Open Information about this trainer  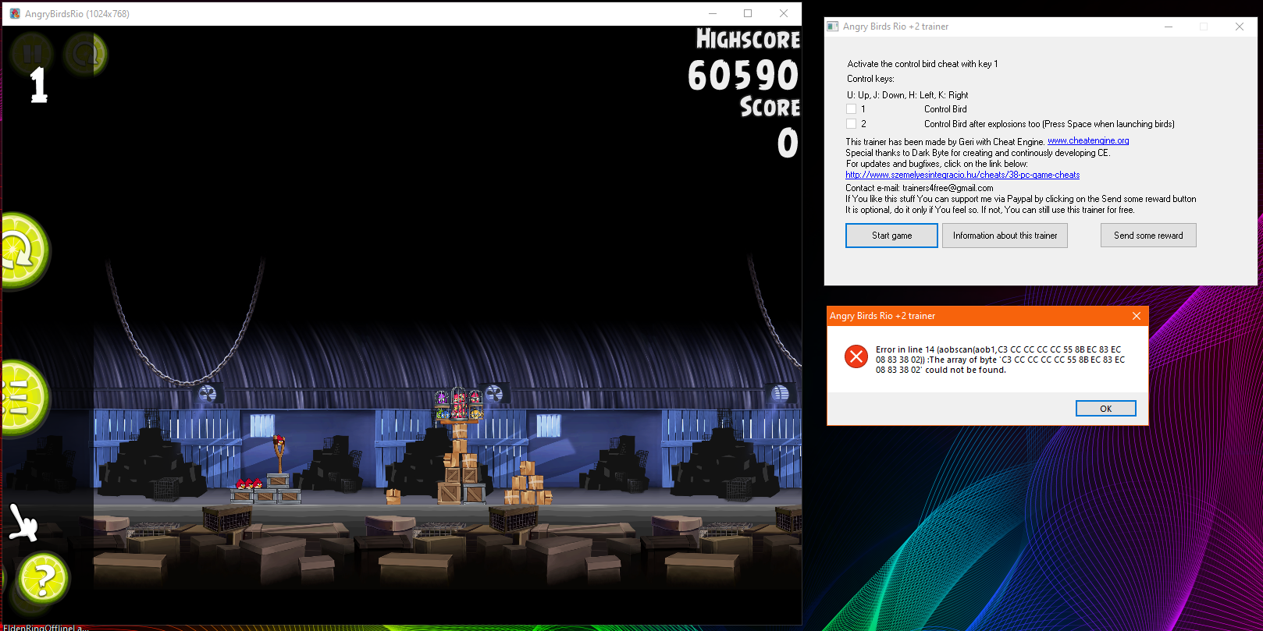tap(1005, 236)
